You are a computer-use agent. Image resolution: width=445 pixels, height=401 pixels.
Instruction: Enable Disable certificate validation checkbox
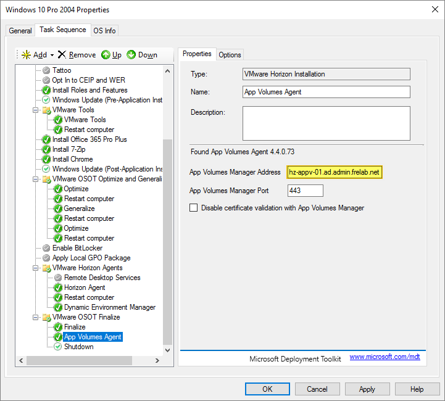click(x=194, y=208)
